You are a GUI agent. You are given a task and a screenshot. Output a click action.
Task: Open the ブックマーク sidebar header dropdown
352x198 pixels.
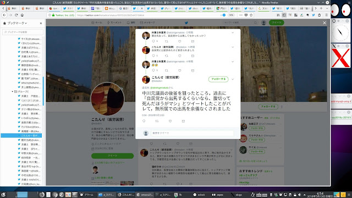pyautogui.click(x=17, y=23)
